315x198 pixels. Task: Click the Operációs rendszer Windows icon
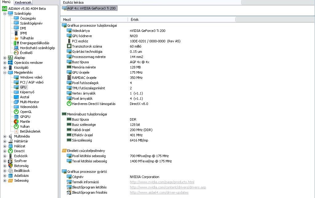click(x=10, y=63)
